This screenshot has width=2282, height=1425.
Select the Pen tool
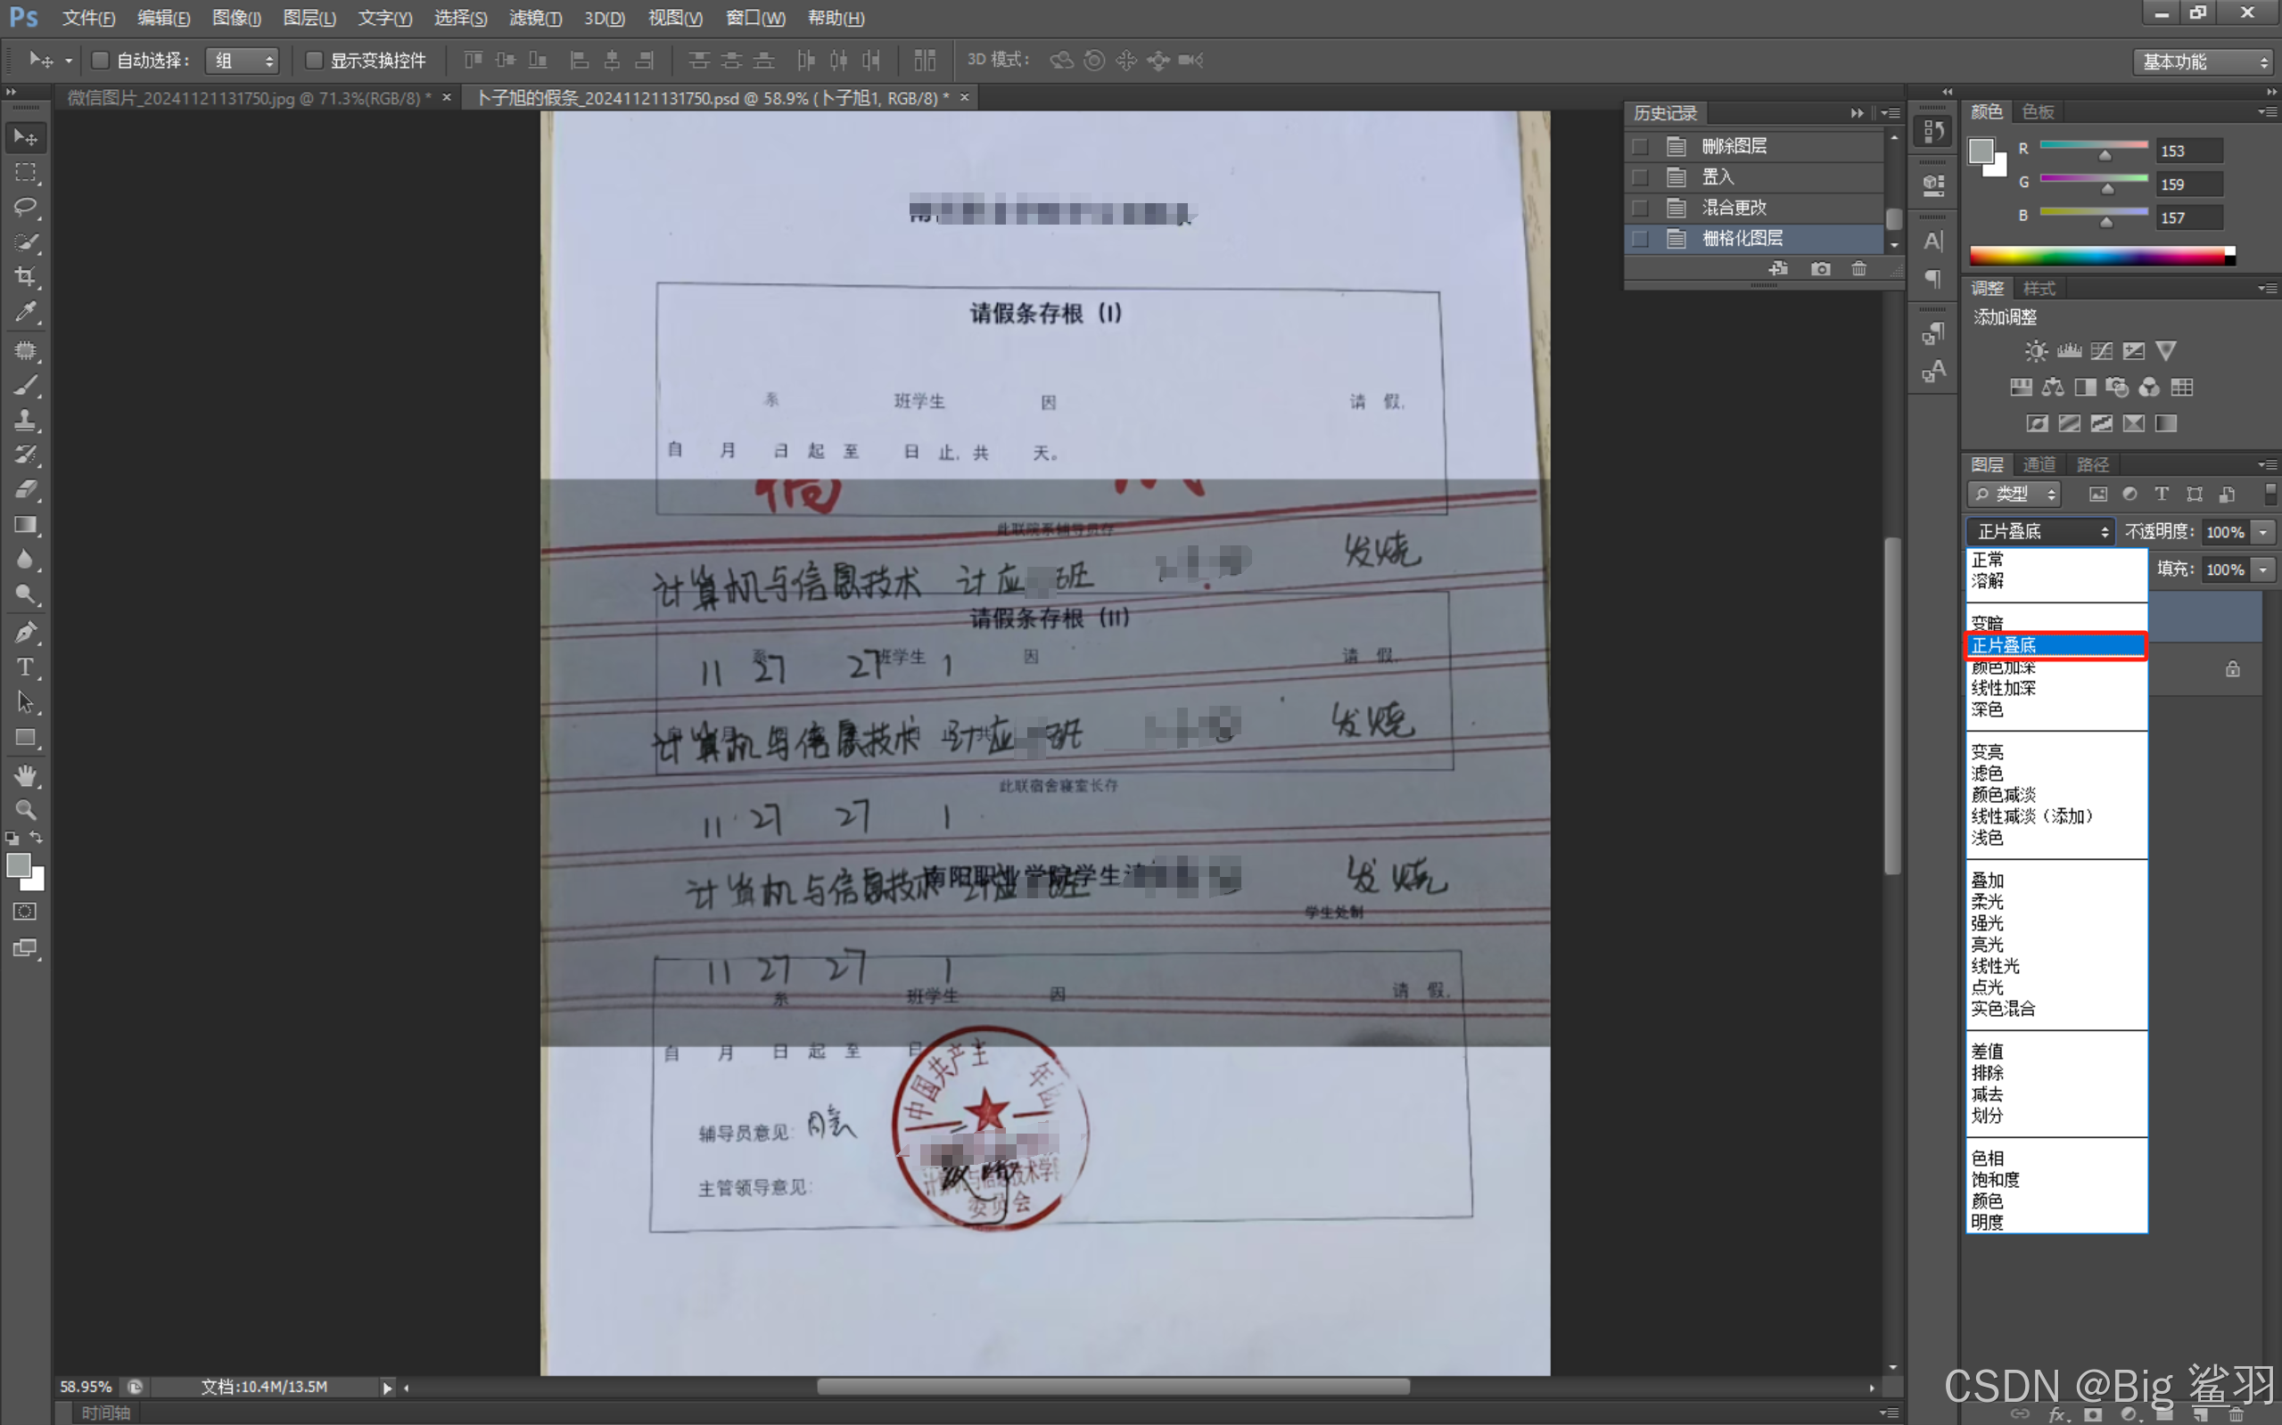pos(26,632)
